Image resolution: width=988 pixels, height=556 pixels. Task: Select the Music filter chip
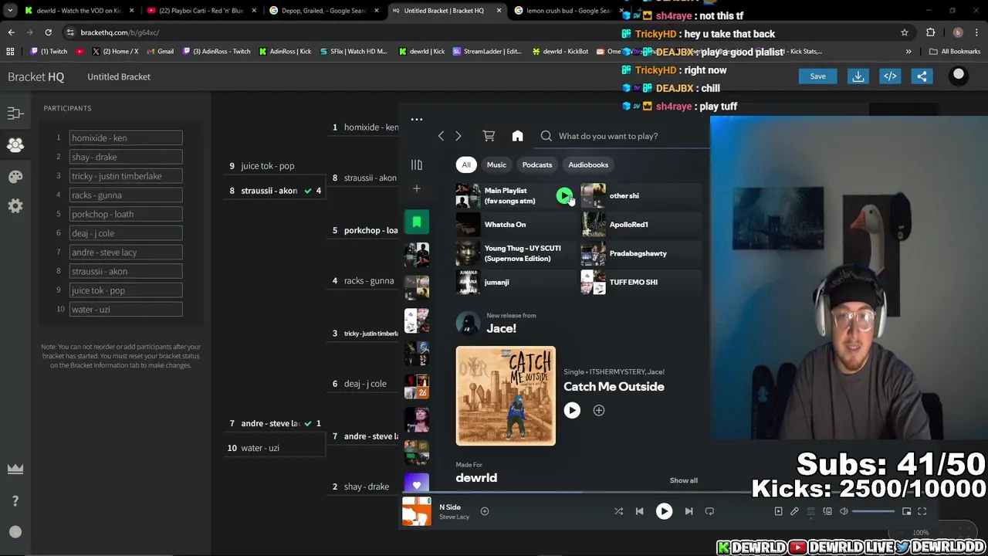click(496, 164)
